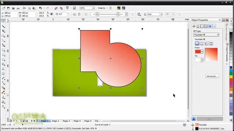
Task: Click the object width field
Action: [29, 13]
